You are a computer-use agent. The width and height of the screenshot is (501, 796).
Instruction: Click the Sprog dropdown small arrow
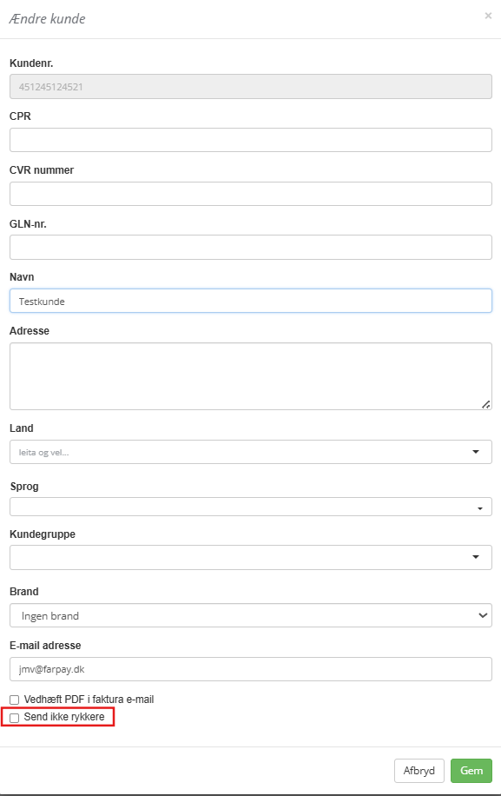[479, 508]
